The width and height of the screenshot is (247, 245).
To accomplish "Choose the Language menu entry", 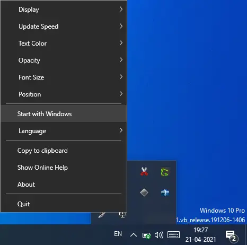I will click(x=64, y=131).
